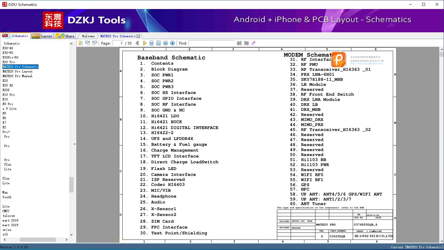Click the DZKJ app icon in title bar
Viewport: 444px width, 250px height.
click(x=4, y=4)
